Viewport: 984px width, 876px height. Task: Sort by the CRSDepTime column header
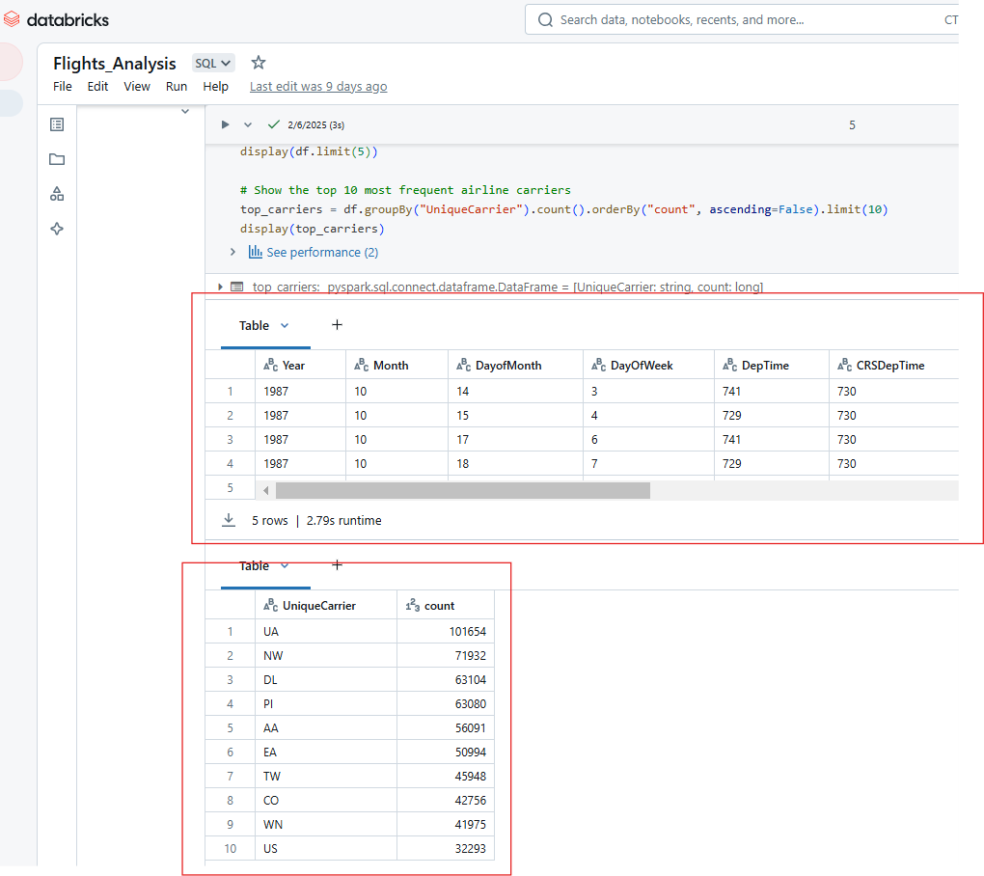pos(894,366)
